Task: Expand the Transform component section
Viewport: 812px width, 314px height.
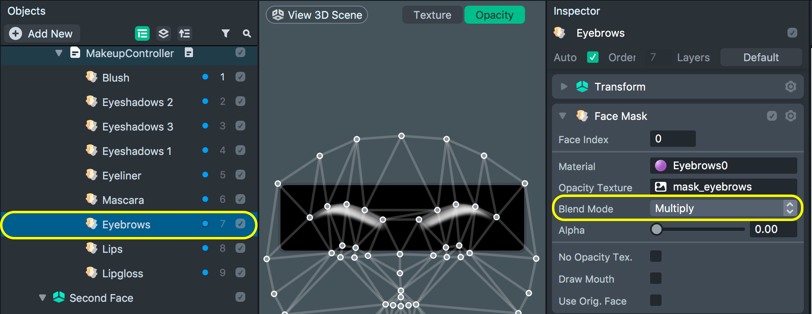Action: tap(564, 86)
